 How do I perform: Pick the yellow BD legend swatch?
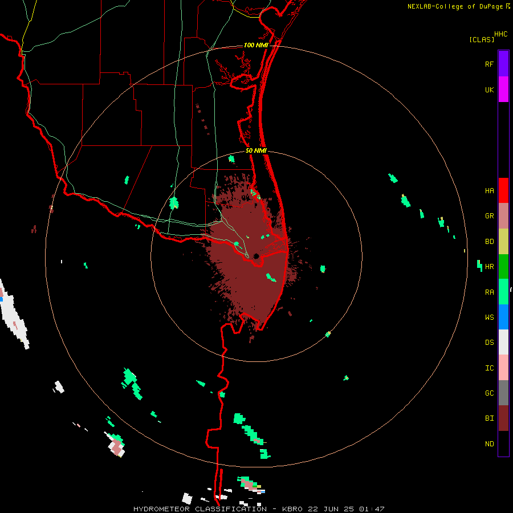click(503, 242)
